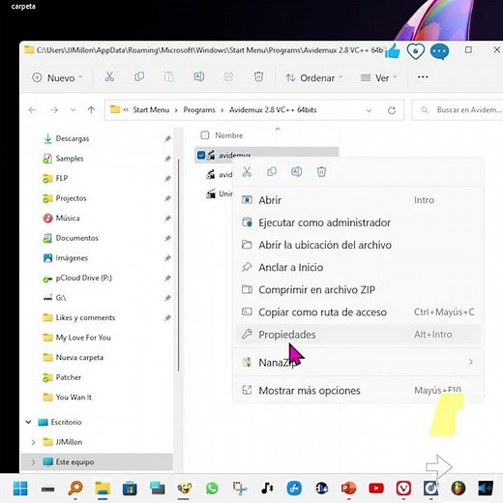Image resolution: width=503 pixels, height=503 pixels.
Task: Open the magnifier search taskbar icon
Action: pos(75,488)
